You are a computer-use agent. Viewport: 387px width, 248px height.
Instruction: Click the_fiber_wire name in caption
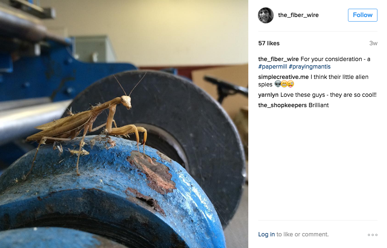coord(278,59)
